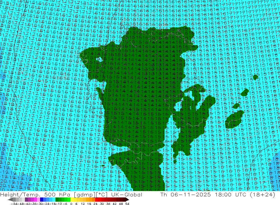This screenshot has width=280, height=205.
Task: Click the left arrow end of the color bar
Action: click(10, 200)
